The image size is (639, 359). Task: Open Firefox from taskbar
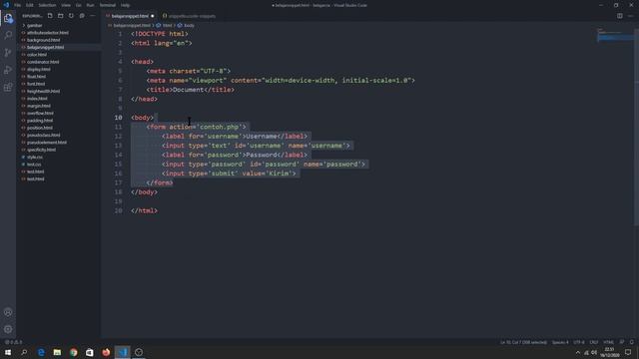click(x=106, y=352)
